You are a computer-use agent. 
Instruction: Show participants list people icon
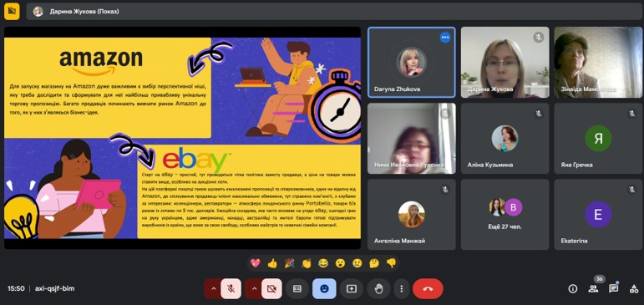[x=593, y=288]
